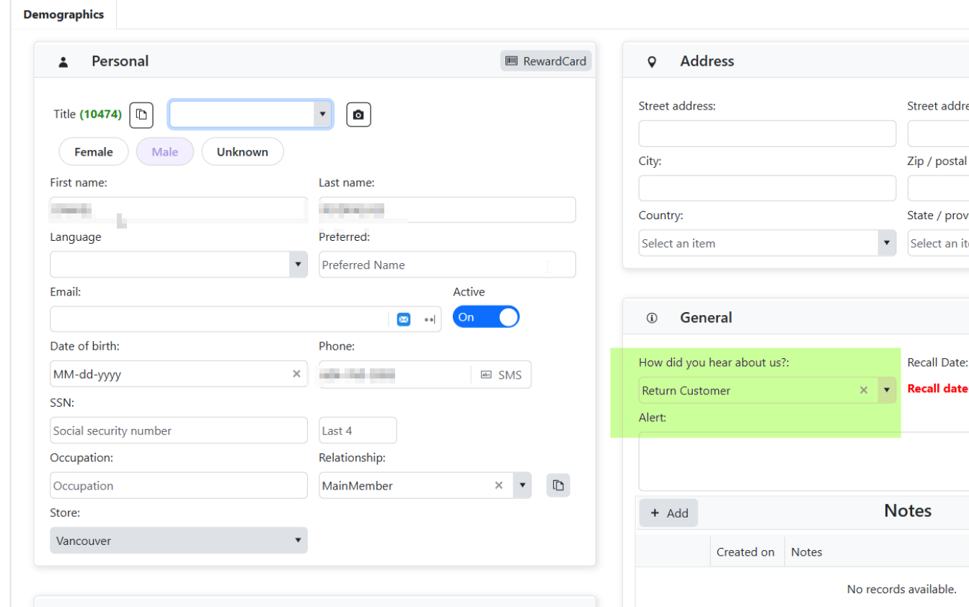Click the Preferred Name input field

[447, 265]
